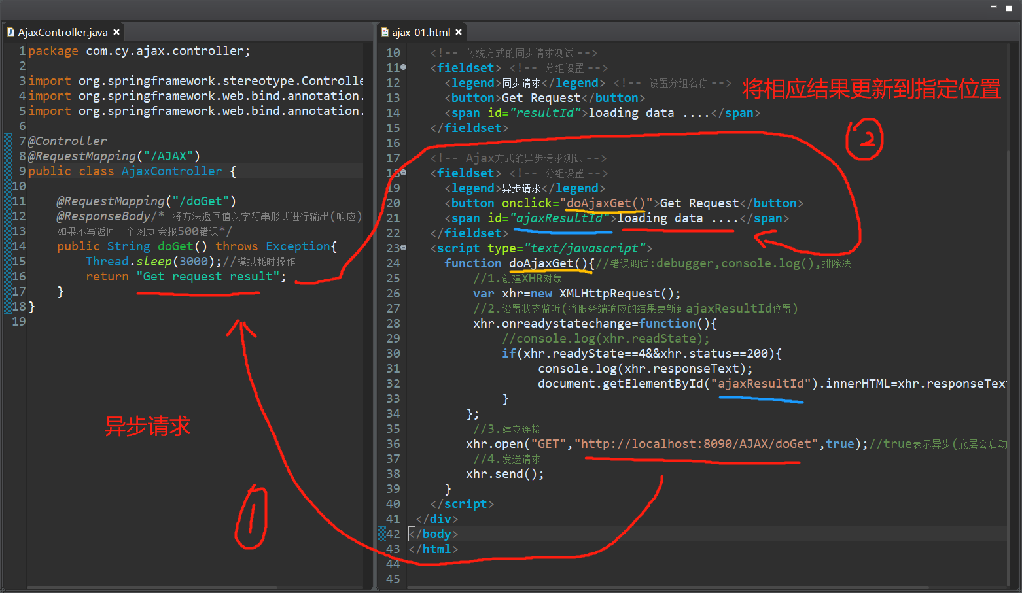Screen dimensions: 1022x593
Task: Click the '@Controller' annotation on line 7
Action: [x=67, y=141]
